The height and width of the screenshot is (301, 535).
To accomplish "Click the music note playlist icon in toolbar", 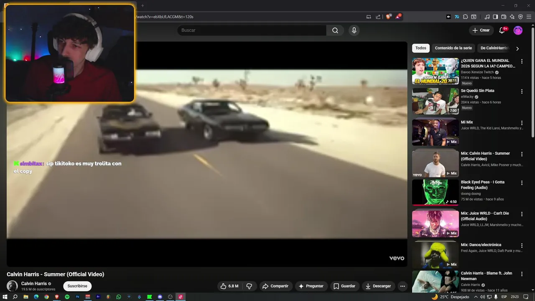I will tap(487, 17).
